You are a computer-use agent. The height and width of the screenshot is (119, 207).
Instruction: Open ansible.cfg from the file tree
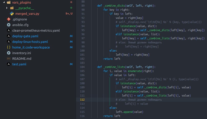[x=20, y=25]
